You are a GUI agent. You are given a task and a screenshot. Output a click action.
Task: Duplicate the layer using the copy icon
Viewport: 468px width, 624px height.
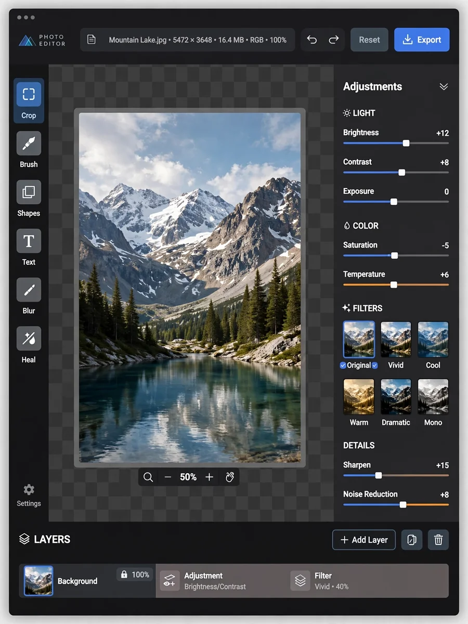tap(412, 540)
